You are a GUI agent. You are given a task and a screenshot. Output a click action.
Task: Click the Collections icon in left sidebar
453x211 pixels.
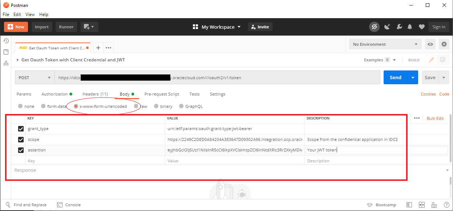point(6,52)
